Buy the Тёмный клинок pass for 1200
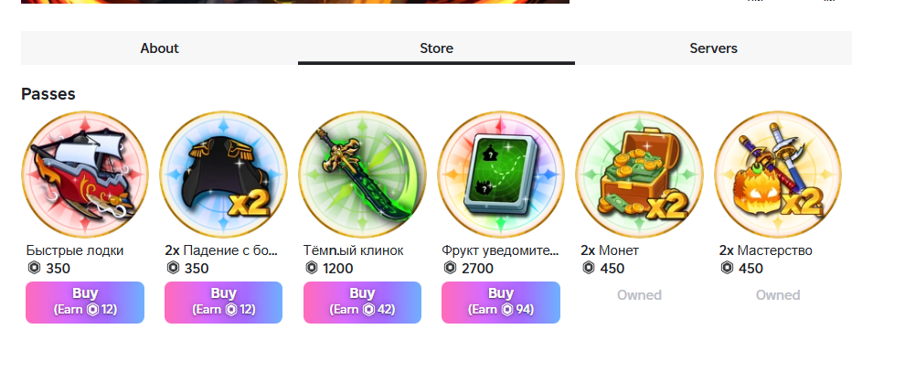 click(362, 303)
